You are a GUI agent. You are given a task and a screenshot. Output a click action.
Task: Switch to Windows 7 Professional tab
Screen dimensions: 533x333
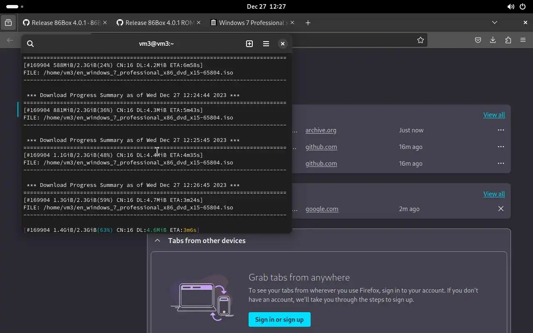(x=252, y=23)
